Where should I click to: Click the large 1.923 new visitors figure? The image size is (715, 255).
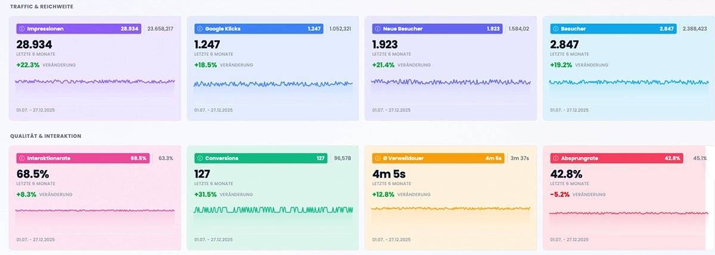click(386, 45)
